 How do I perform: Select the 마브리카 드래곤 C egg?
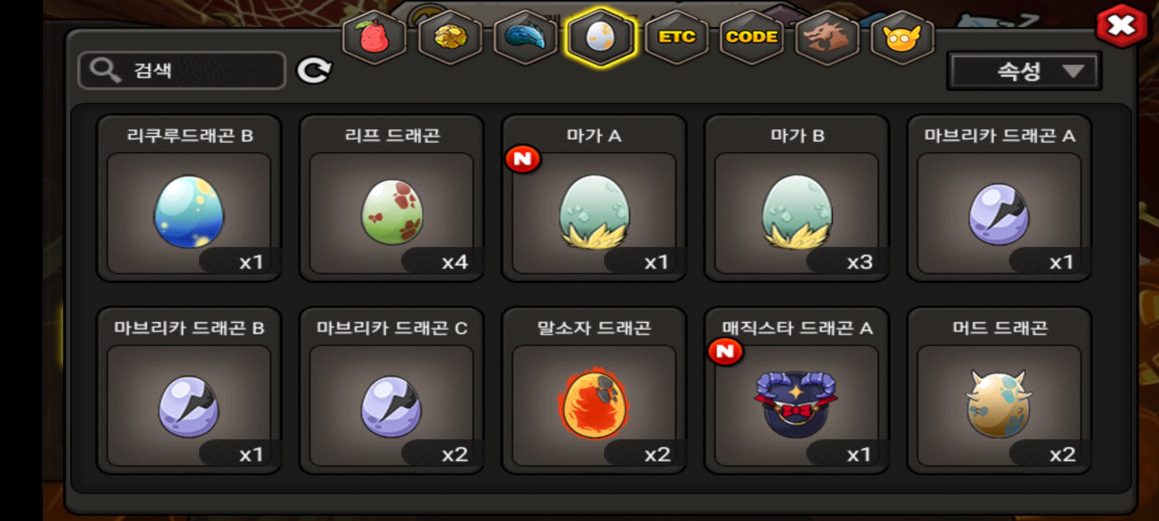pyautogui.click(x=392, y=390)
